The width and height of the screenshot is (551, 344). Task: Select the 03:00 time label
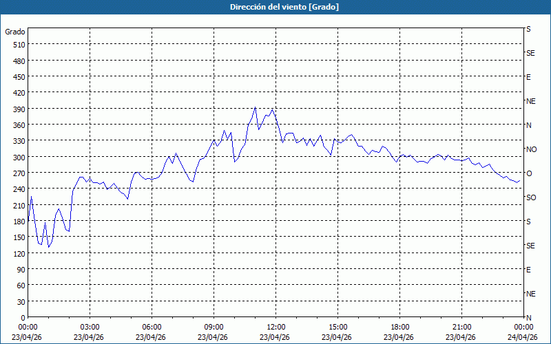[90, 327]
